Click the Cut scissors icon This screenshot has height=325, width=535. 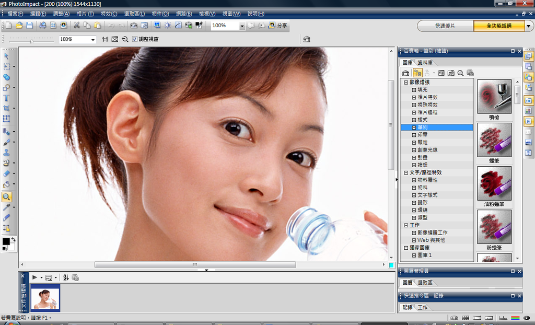[77, 25]
